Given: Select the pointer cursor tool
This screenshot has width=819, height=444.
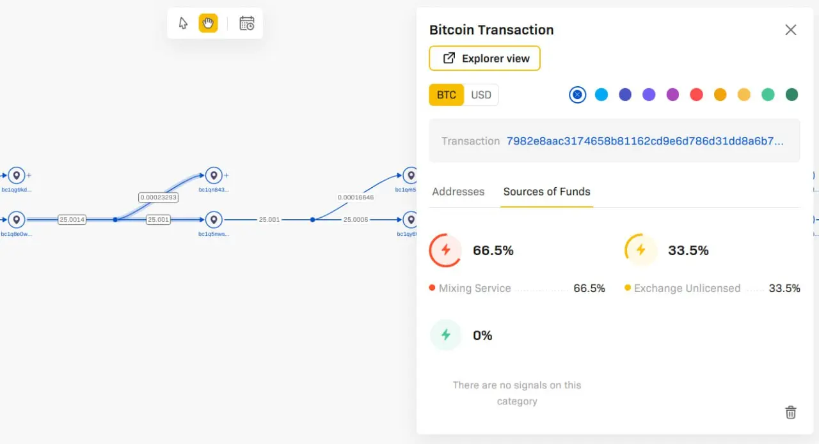Looking at the screenshot, I should [184, 24].
